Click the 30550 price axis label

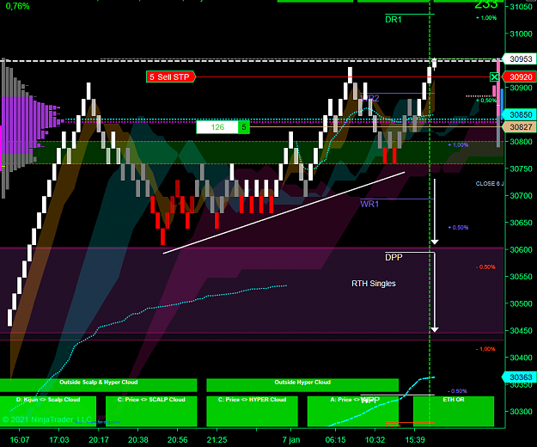point(521,277)
